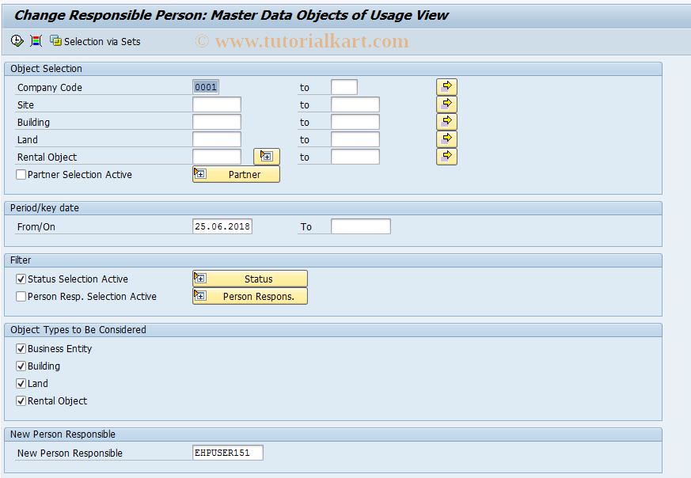Click the Person Respons. button
The image size is (691, 478).
pos(250,296)
